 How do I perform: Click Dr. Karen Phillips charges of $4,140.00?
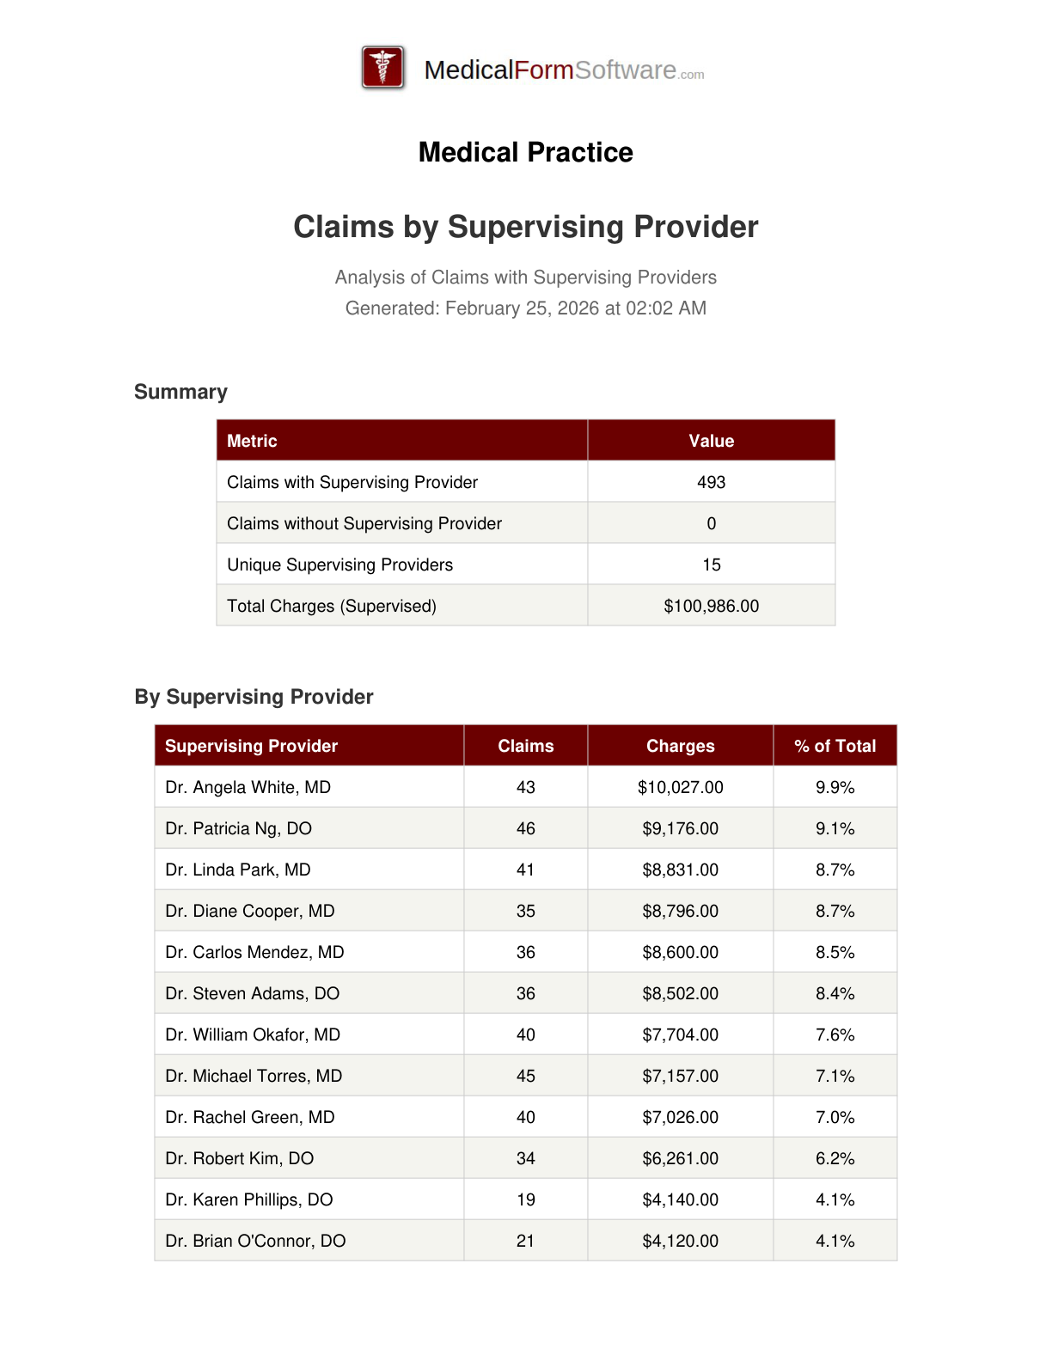[680, 1199]
